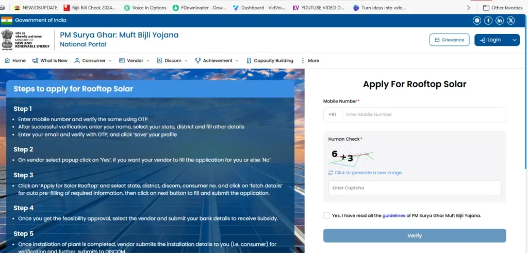Select the Capacity Building menu item

270,60
